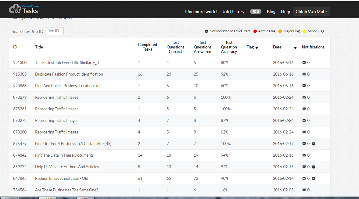Click the CrowdFlower Tasks logo

(24, 9)
